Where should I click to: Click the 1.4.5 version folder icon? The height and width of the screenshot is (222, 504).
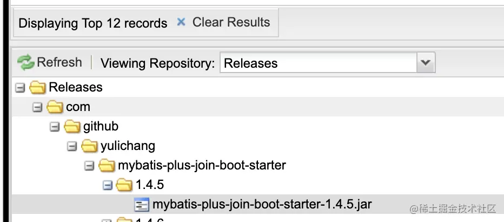tap(124, 185)
